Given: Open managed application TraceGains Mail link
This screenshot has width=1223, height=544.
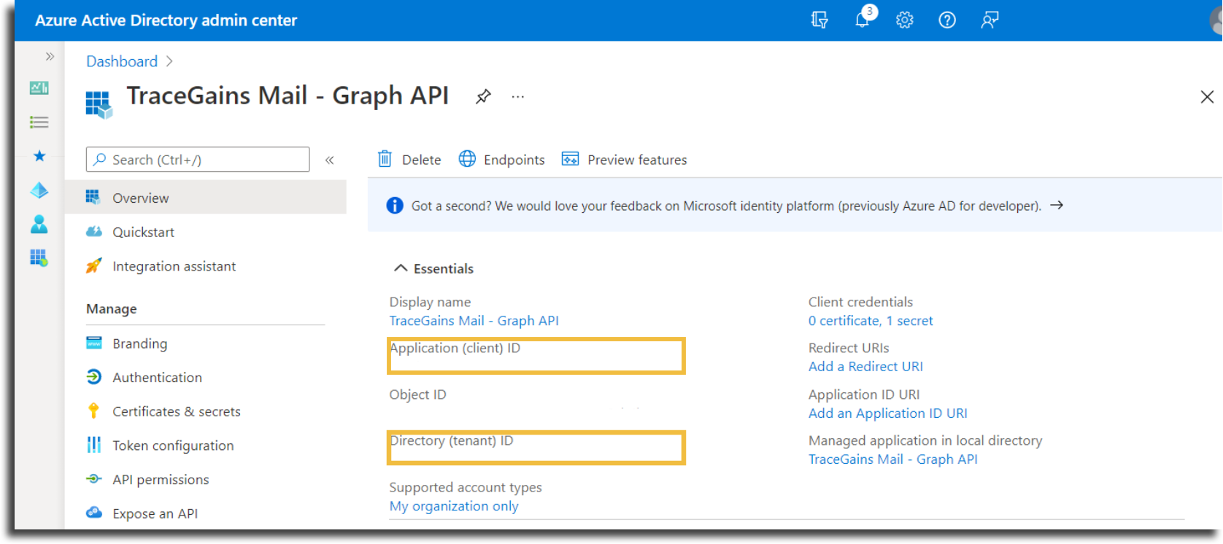Looking at the screenshot, I should tap(893, 459).
